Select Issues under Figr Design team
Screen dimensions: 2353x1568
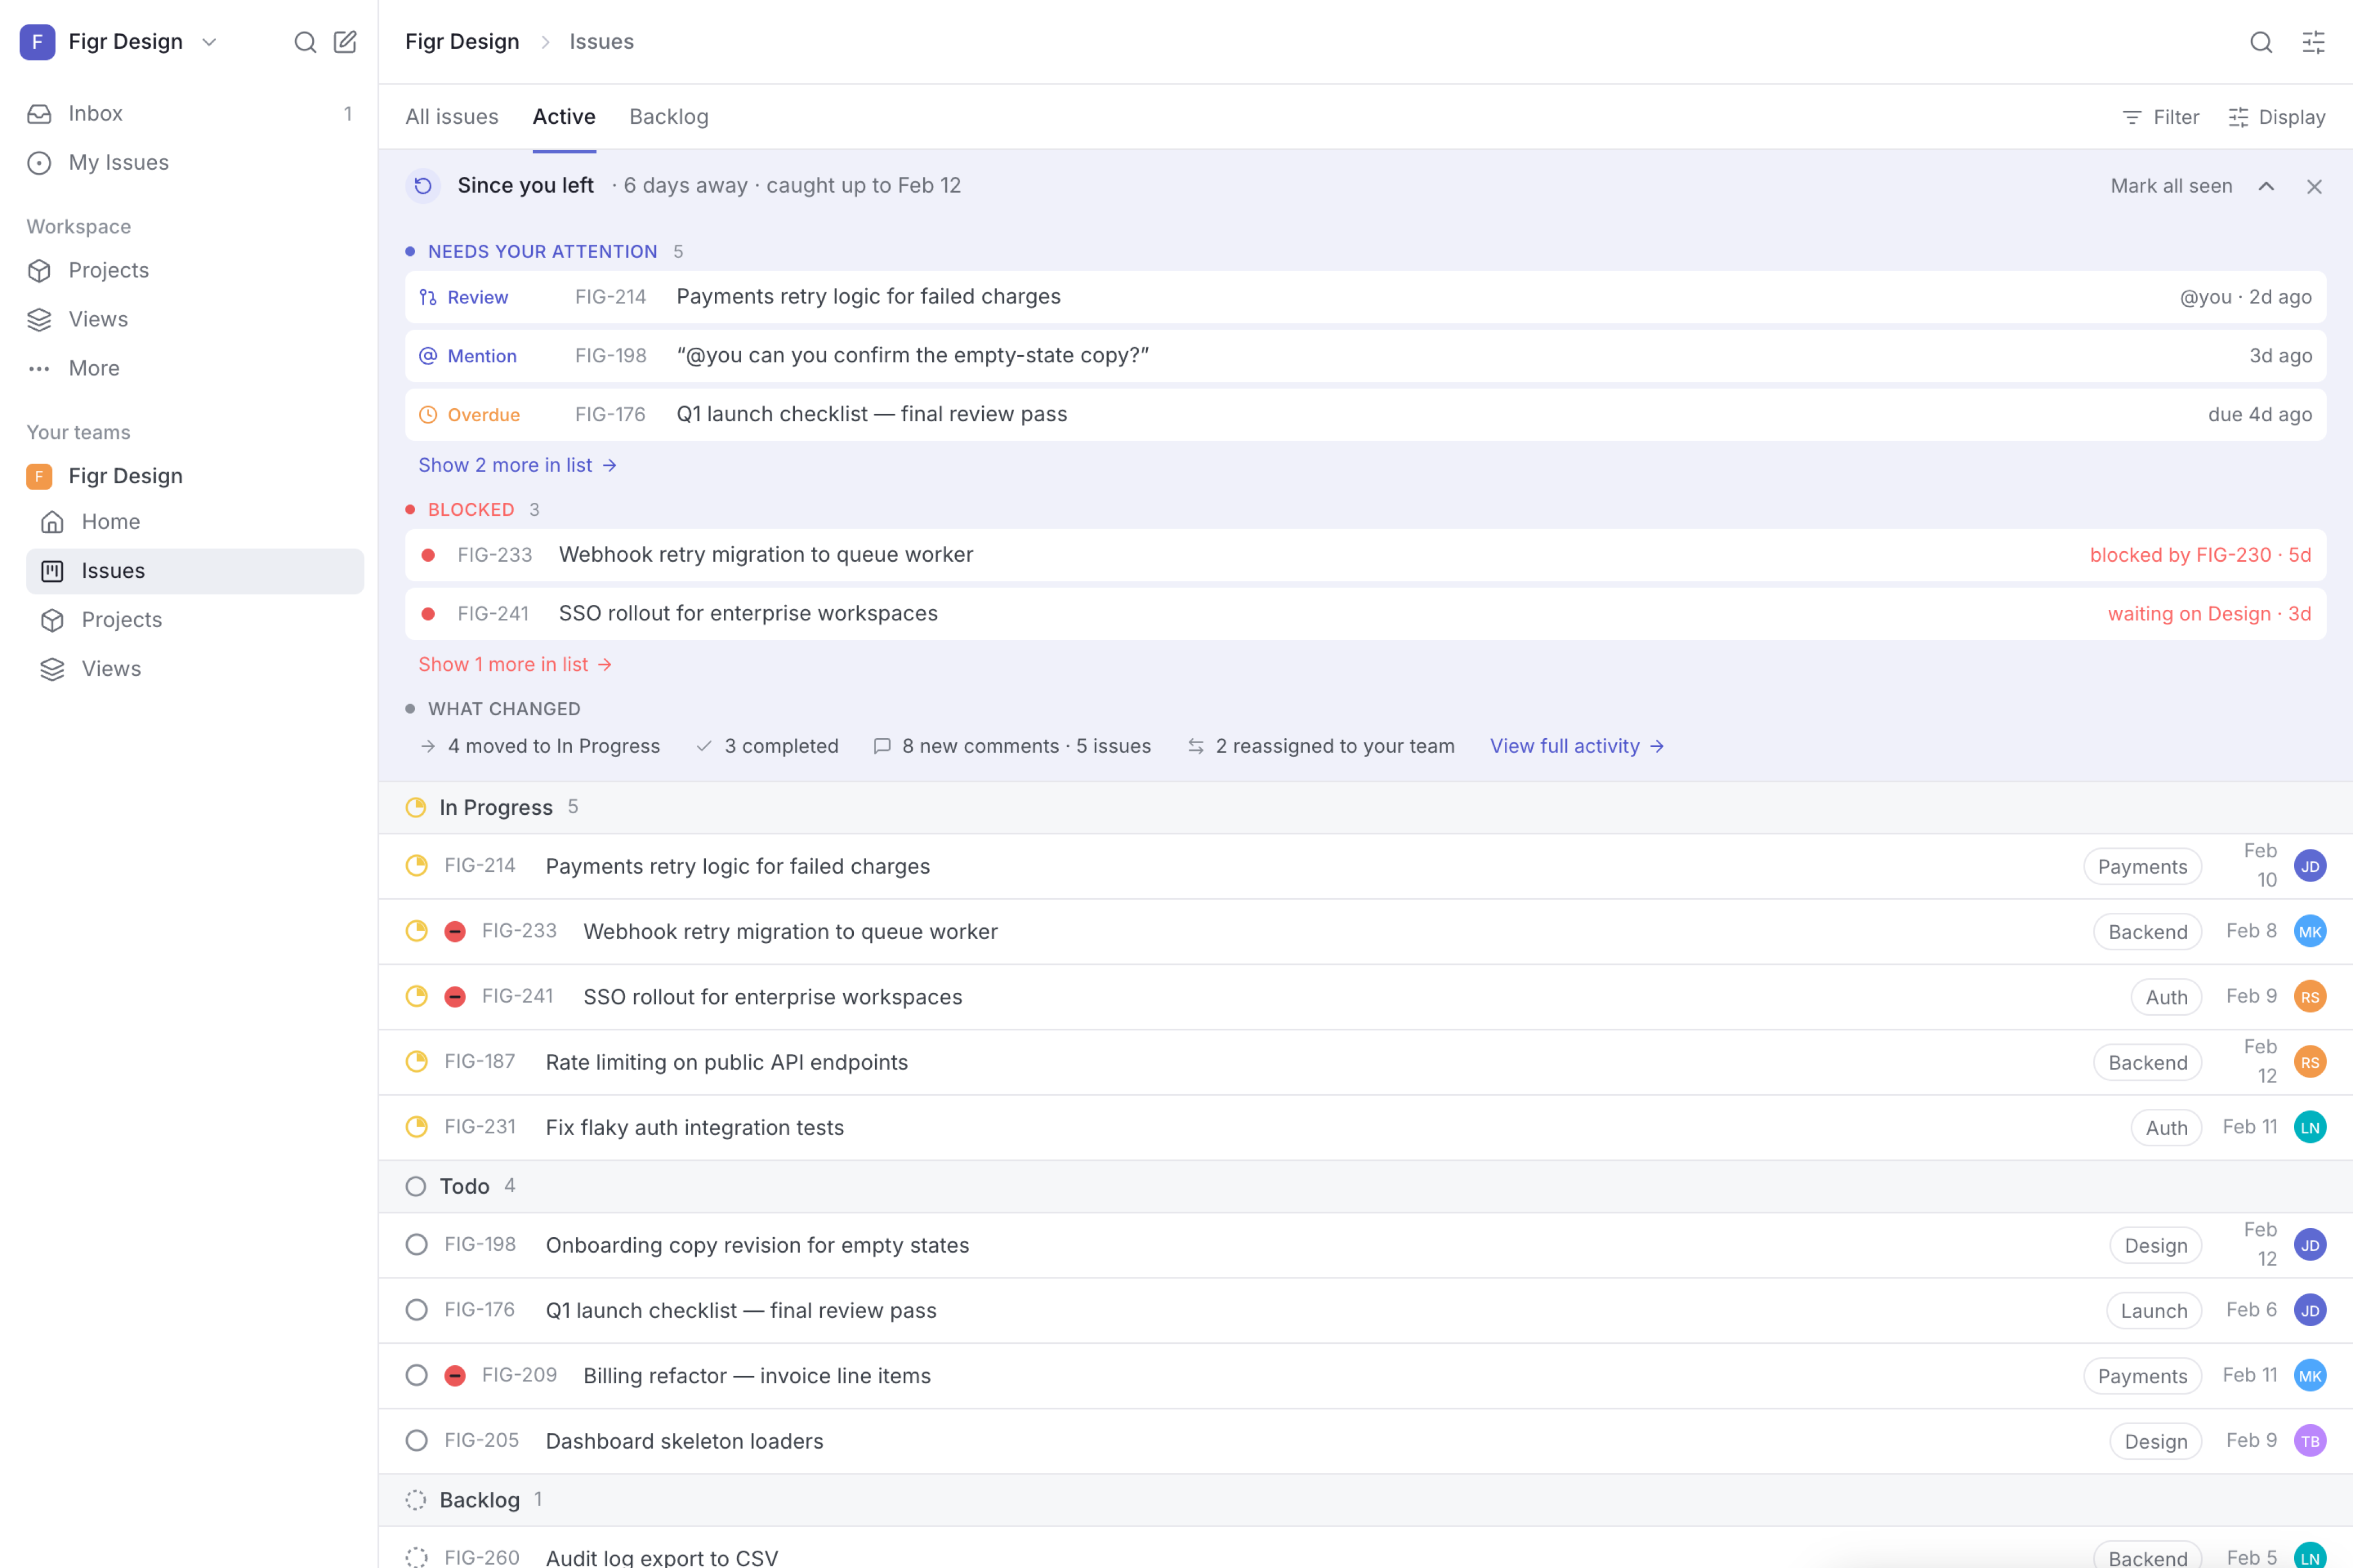[195, 571]
